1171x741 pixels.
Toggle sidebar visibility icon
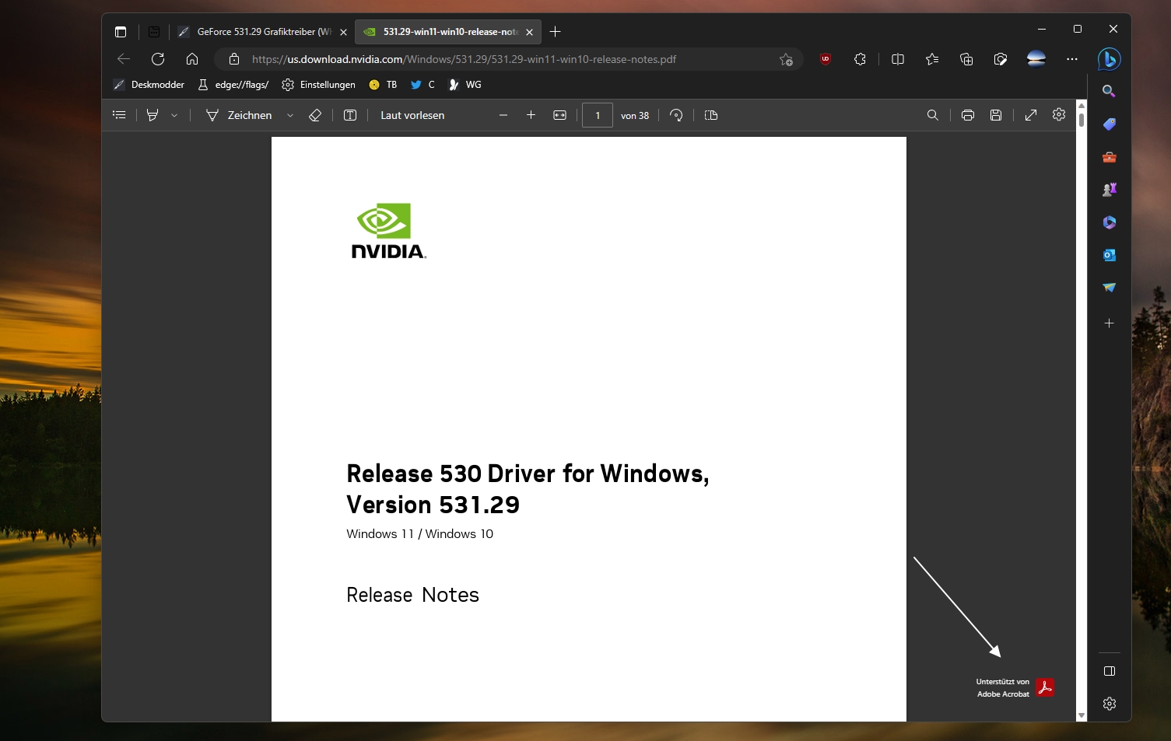[x=1110, y=671]
